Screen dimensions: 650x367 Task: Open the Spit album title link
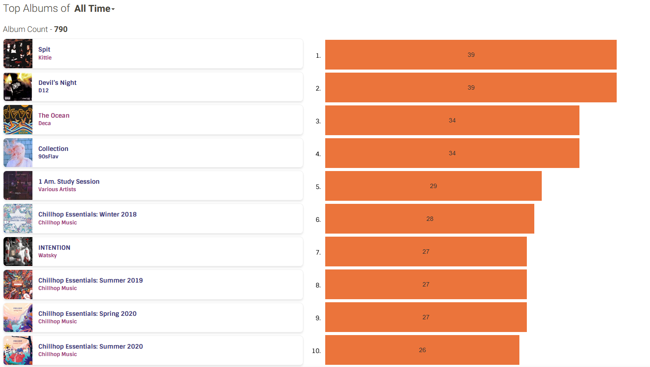point(44,49)
